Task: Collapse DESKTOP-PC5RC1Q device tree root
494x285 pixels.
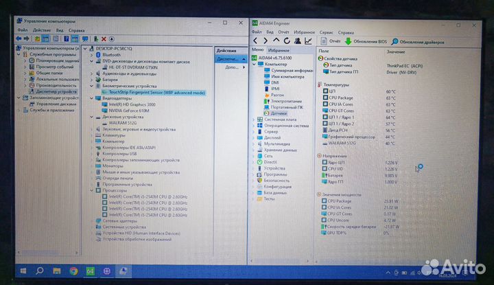Action: 85,49
